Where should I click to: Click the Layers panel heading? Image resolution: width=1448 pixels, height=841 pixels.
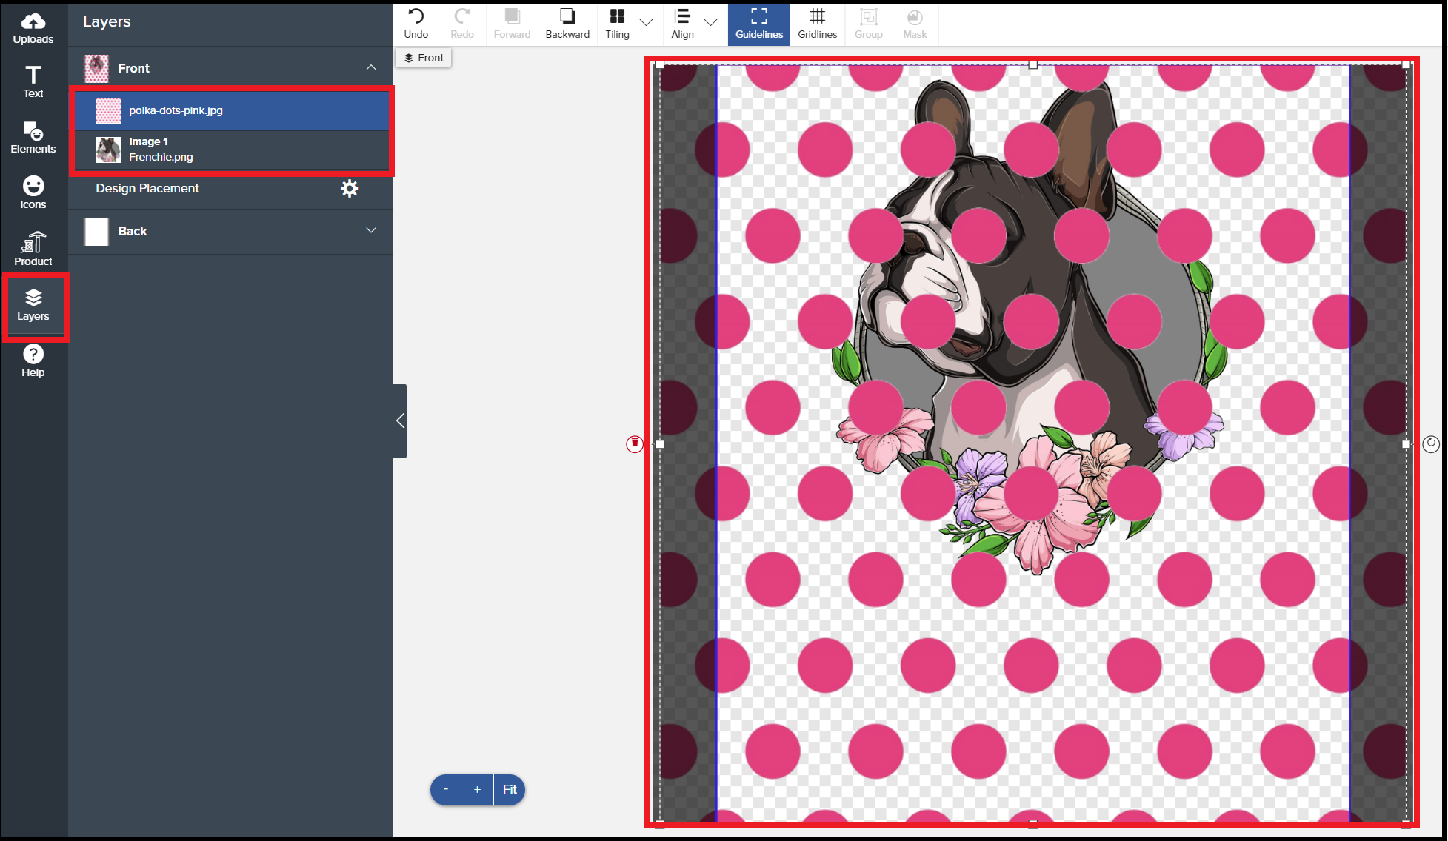(107, 21)
